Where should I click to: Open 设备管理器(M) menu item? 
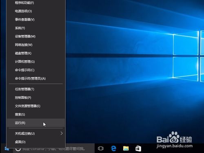(36, 36)
